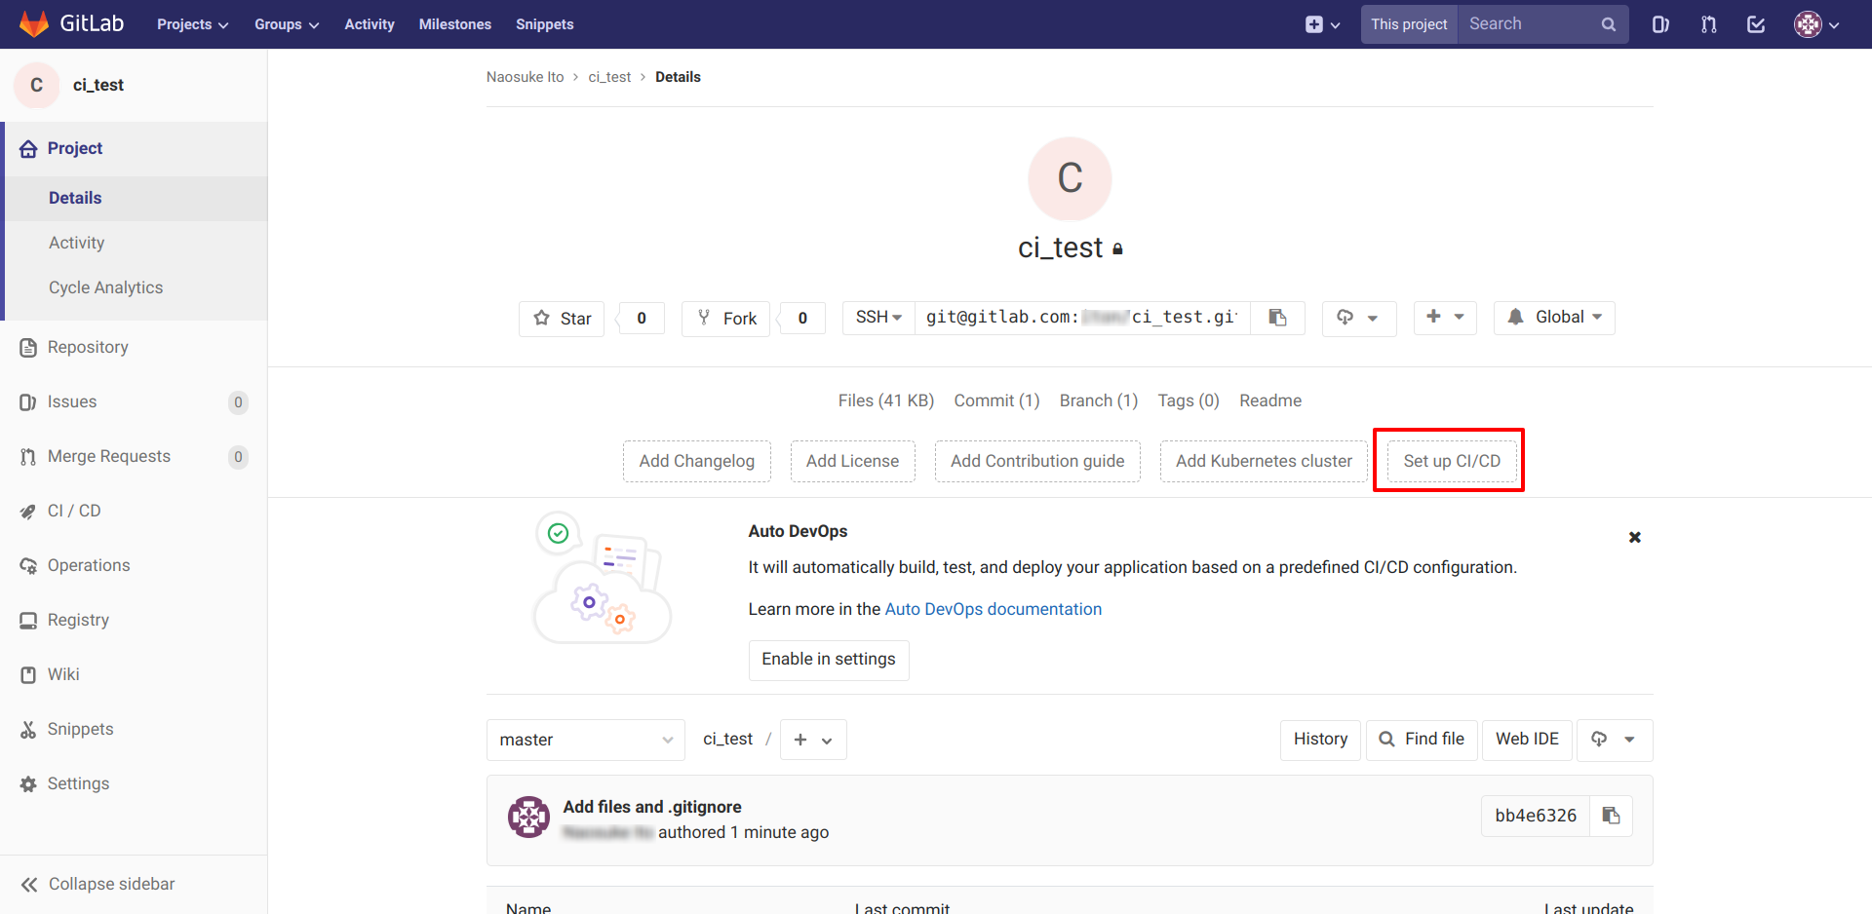The image size is (1872, 914).
Task: Click the Operations sidebar icon
Action: pyautogui.click(x=28, y=565)
